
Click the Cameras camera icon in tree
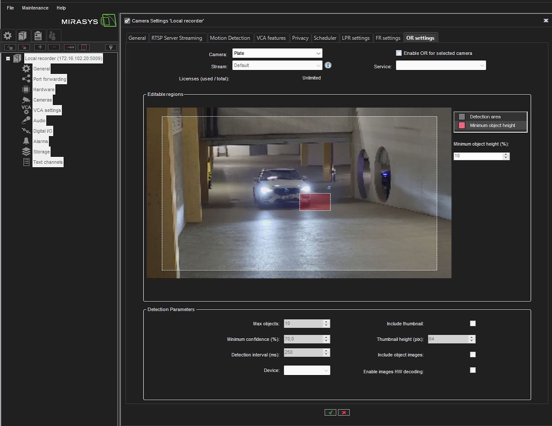[x=26, y=100]
